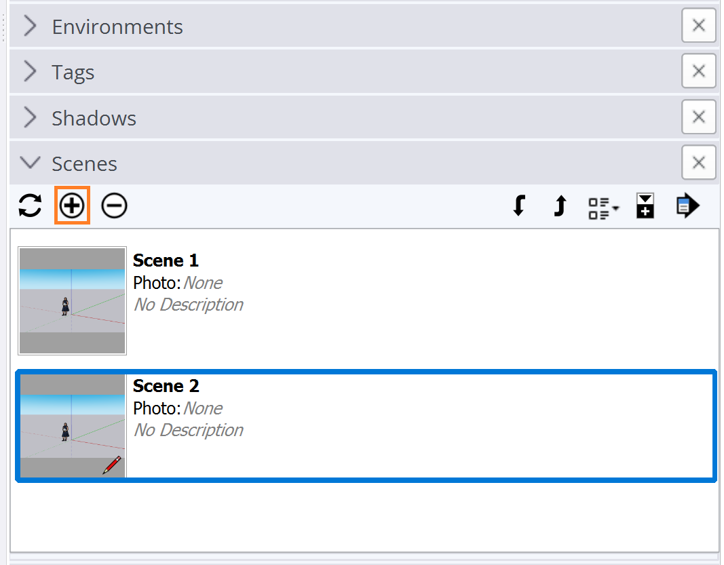Image resolution: width=724 pixels, height=565 pixels.
Task: Expand the Shadows panel chevron
Action: point(30,117)
